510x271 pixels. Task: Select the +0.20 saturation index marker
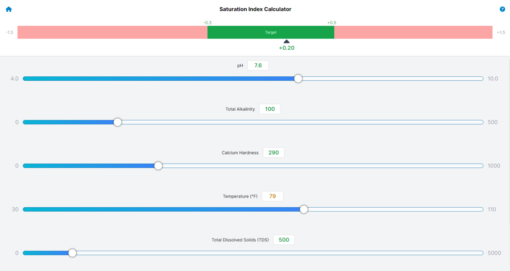click(x=286, y=44)
